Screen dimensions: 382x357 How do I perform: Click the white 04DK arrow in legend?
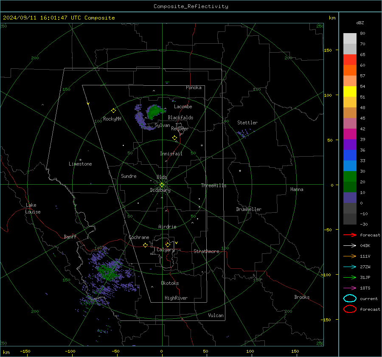pos(350,245)
